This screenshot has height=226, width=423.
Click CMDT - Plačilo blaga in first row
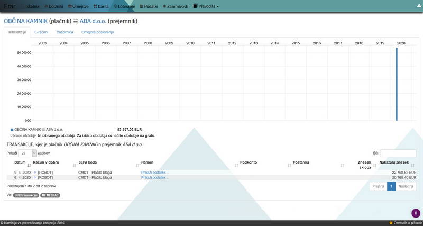(x=95, y=173)
